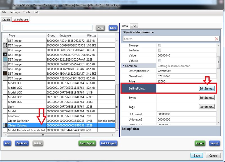Switch to the Text tab

click(134, 26)
